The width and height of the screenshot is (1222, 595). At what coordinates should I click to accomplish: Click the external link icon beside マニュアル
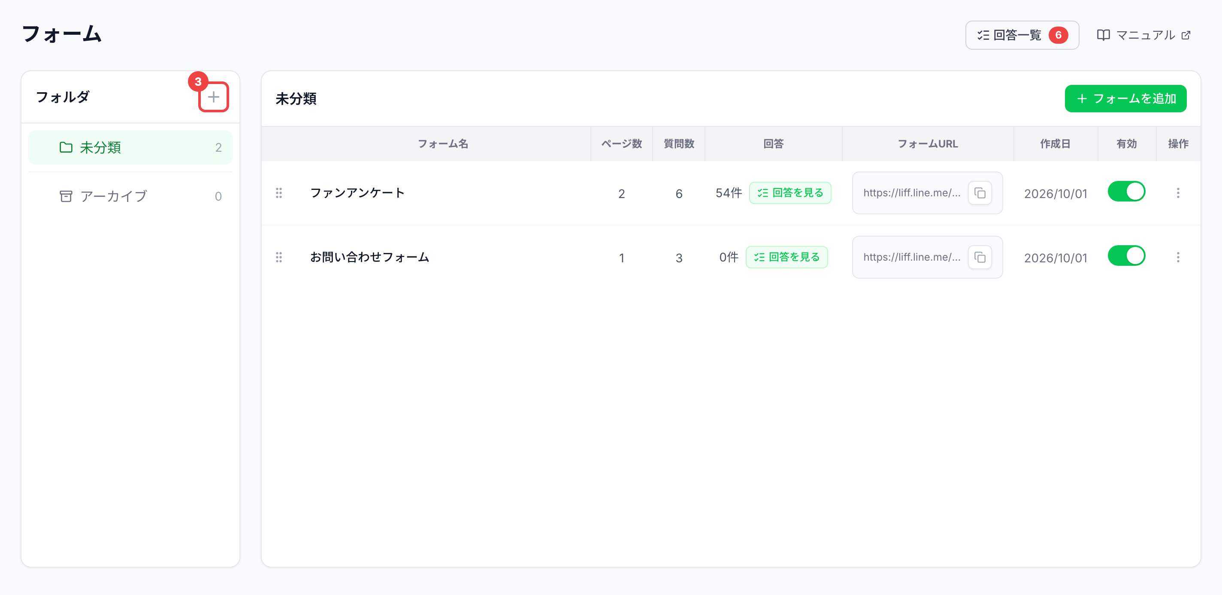[x=1186, y=35]
